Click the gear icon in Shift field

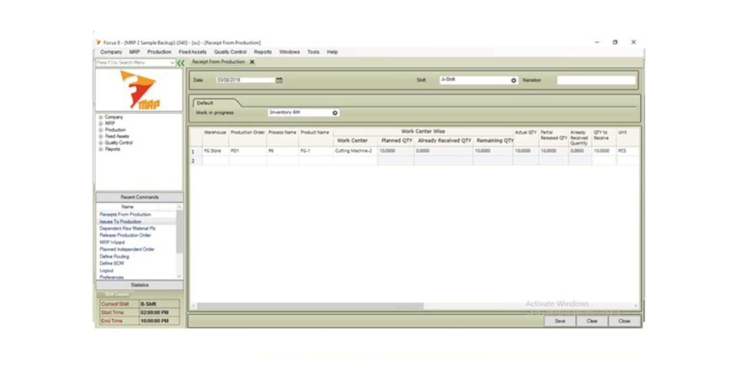click(x=513, y=81)
